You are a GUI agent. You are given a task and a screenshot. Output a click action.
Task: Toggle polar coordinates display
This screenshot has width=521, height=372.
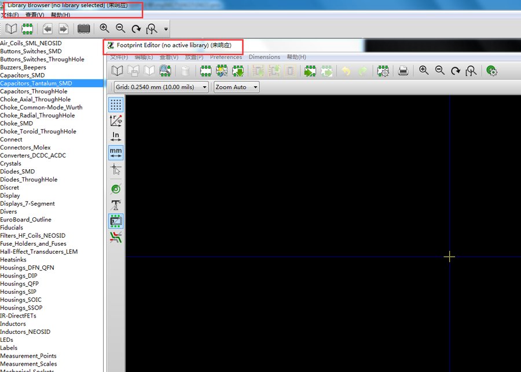[116, 121]
